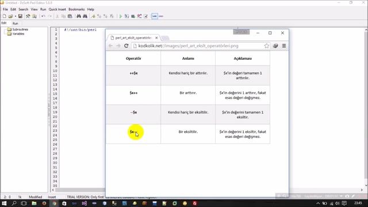This screenshot has width=368, height=207.
Task: Create a new file with toolbar icon
Action: (4, 16)
